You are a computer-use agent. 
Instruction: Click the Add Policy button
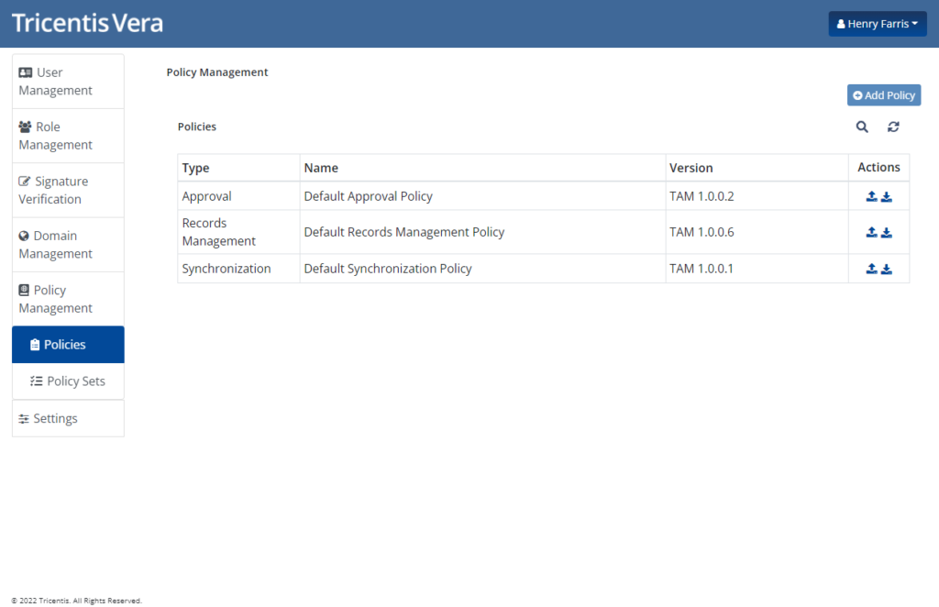[x=884, y=95]
